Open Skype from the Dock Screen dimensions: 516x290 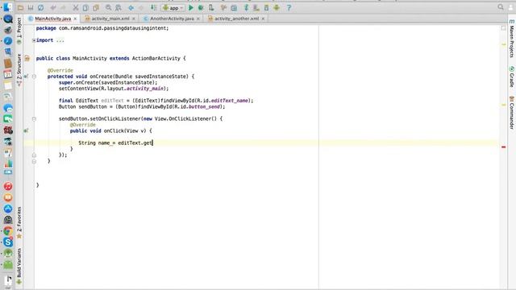pyautogui.click(x=8, y=242)
